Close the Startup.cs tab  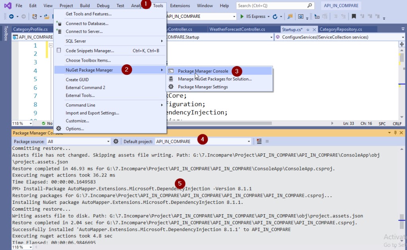click(x=314, y=29)
